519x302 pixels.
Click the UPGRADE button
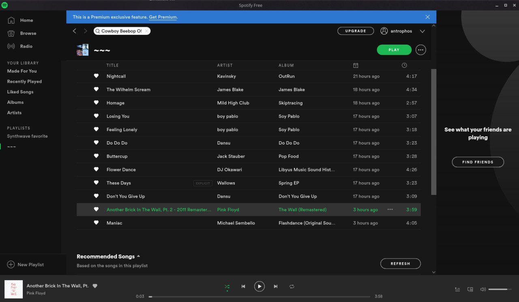click(x=356, y=31)
